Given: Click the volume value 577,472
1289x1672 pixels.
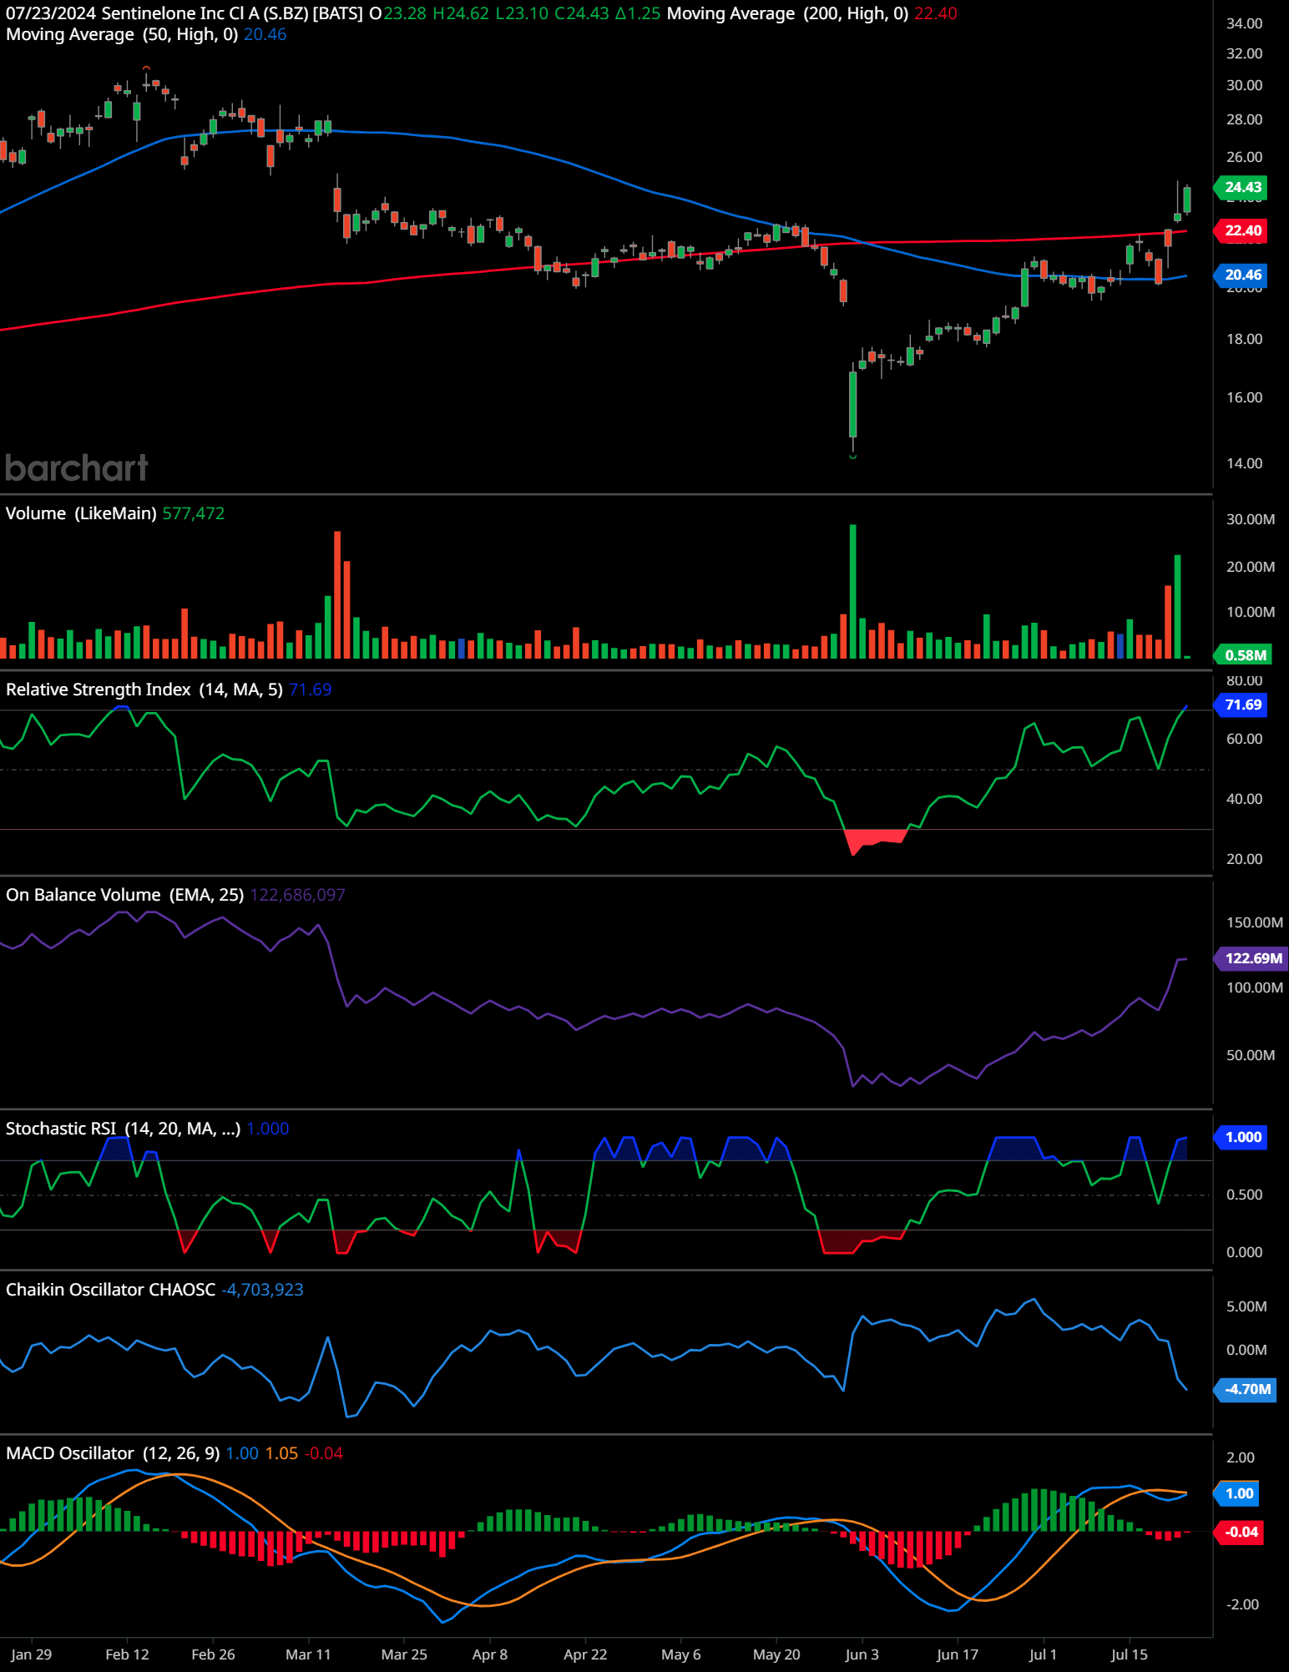Looking at the screenshot, I should click(194, 513).
